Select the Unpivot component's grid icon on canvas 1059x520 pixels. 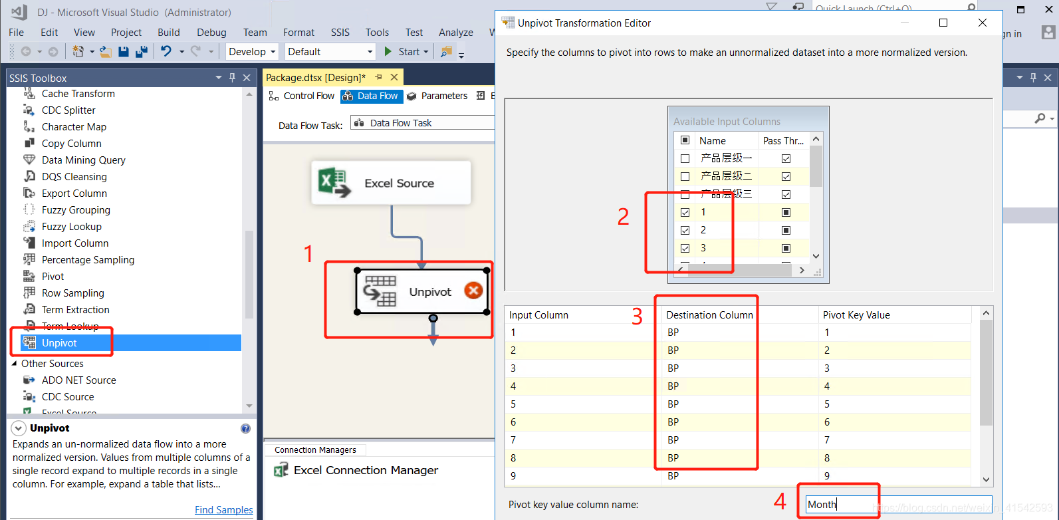(x=380, y=291)
